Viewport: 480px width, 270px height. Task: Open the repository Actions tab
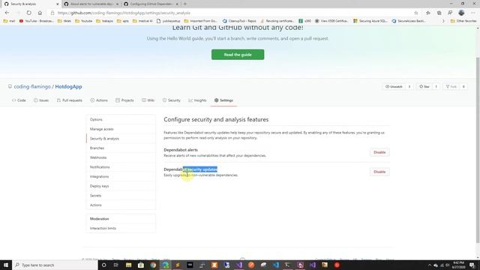[99, 100]
